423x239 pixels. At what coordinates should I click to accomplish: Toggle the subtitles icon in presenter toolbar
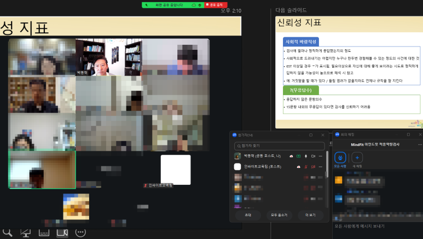coord(44,232)
